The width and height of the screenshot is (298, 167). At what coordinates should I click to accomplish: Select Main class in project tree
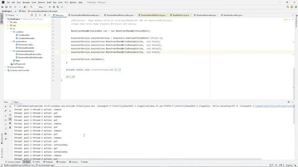(18, 61)
